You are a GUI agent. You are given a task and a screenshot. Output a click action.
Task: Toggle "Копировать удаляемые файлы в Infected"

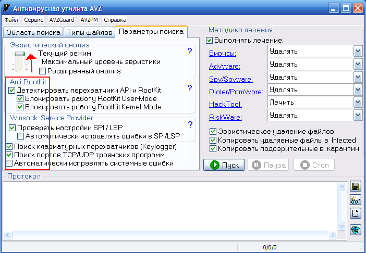coord(213,140)
